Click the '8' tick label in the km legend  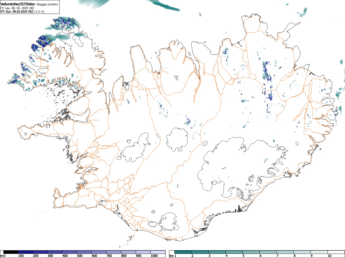click(295, 256)
